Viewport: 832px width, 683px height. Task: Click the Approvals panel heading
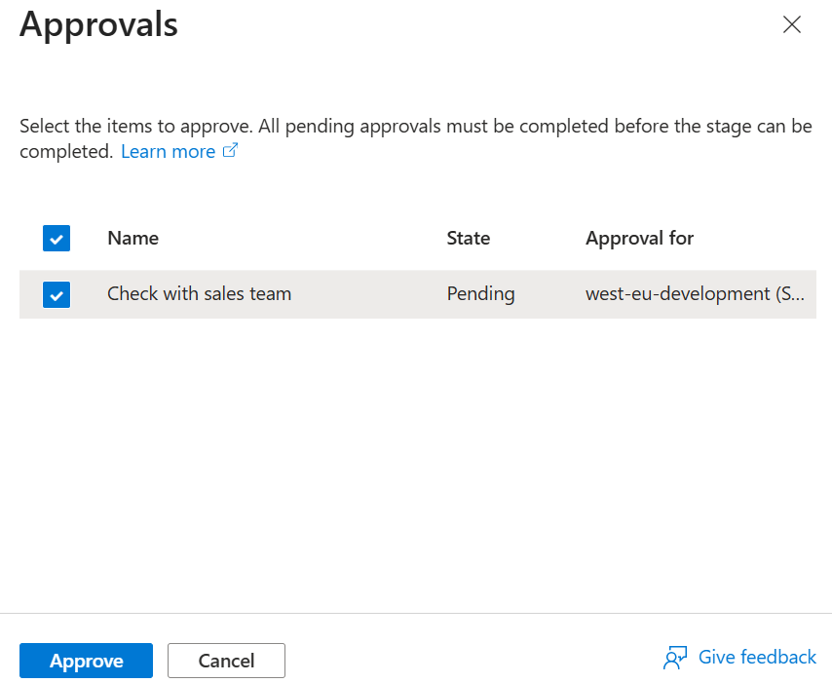[x=98, y=24]
